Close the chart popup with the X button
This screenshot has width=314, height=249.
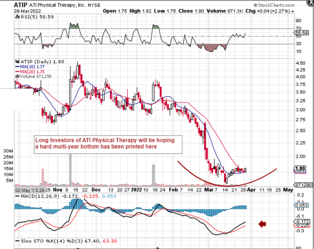[311, 2]
